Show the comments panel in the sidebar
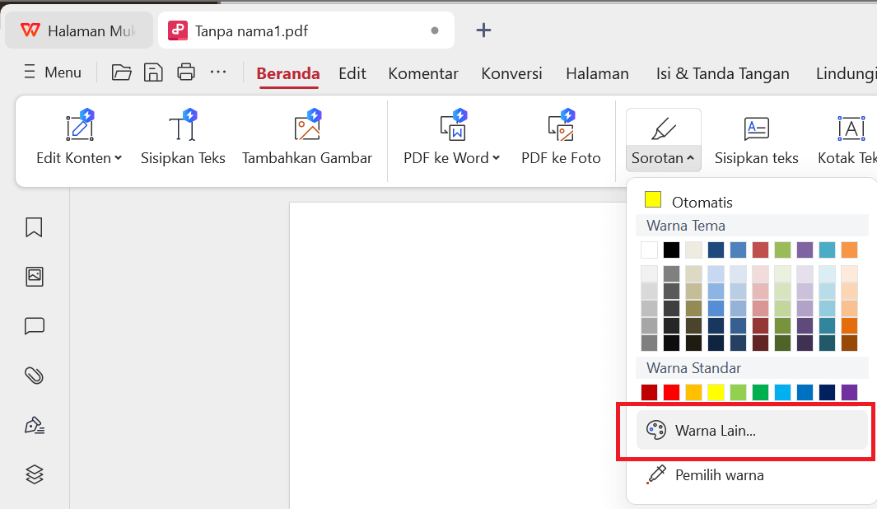This screenshot has height=509, width=877. pos(34,326)
